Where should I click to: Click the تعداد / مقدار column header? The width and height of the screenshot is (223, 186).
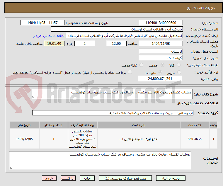point(53,125)
